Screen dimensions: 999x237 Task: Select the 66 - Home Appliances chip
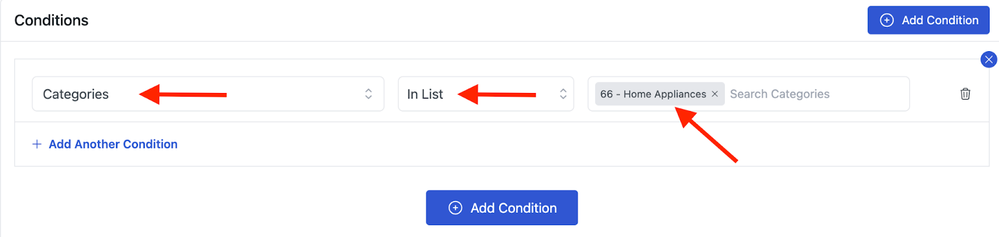point(653,94)
